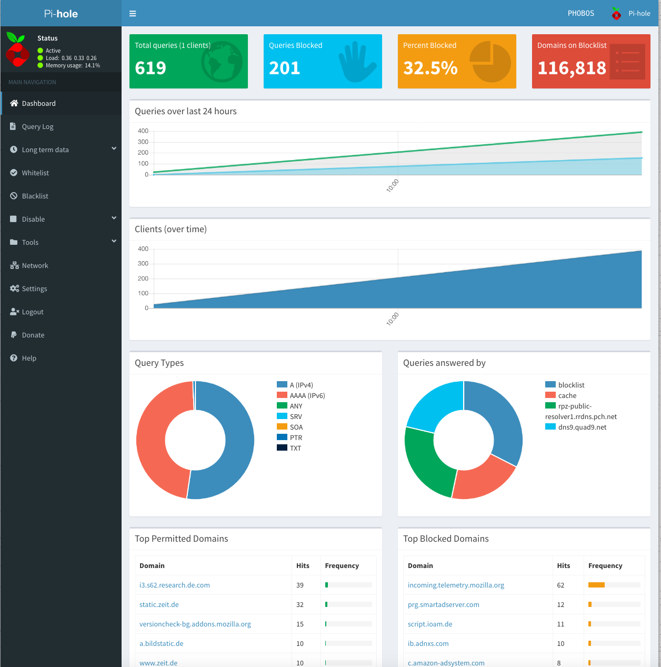This screenshot has width=661, height=667.
Task: Toggle SOA legend swatch
Action: click(282, 427)
